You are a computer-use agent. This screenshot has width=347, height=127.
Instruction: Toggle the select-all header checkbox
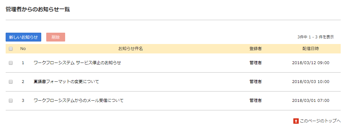[x=11, y=49]
